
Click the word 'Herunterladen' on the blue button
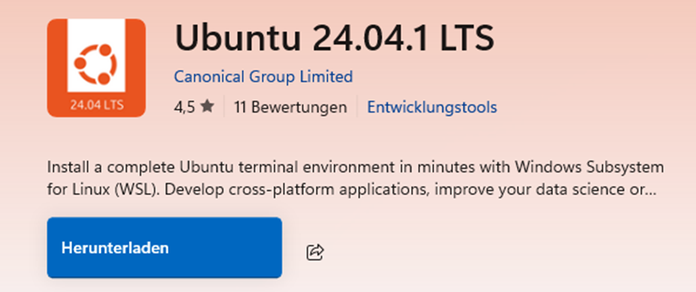pyautogui.click(x=115, y=248)
